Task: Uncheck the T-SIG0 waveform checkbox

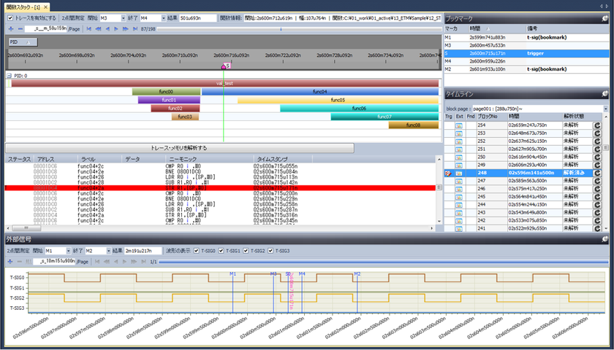Action: pyautogui.click(x=196, y=250)
